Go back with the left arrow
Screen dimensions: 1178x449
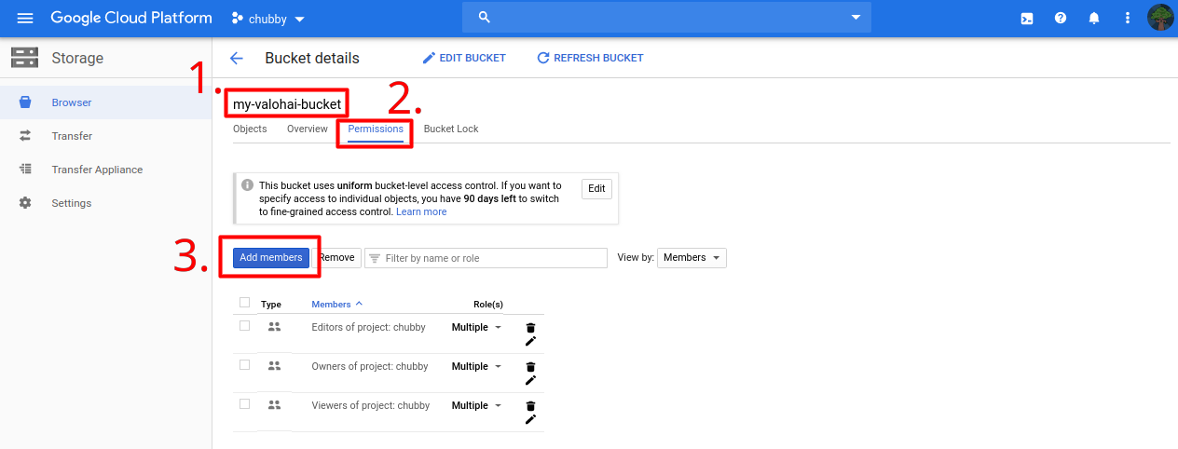tap(237, 58)
